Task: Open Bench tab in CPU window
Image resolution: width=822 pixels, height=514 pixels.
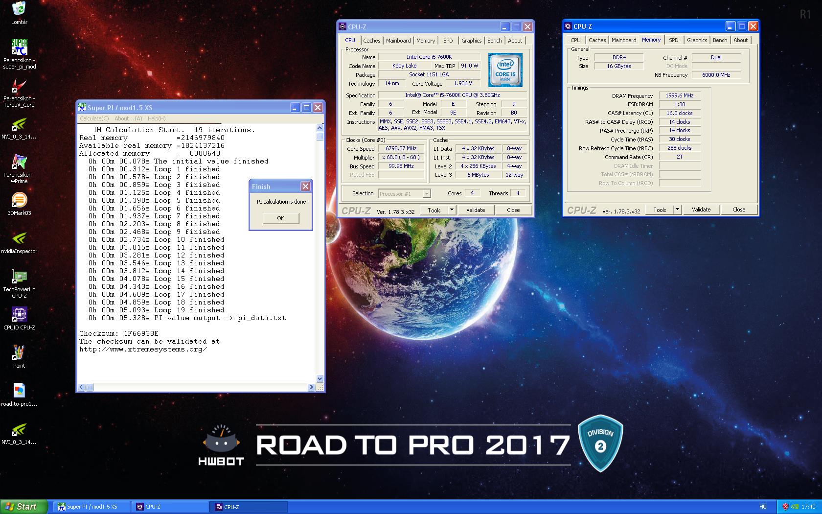Action: 495,41
